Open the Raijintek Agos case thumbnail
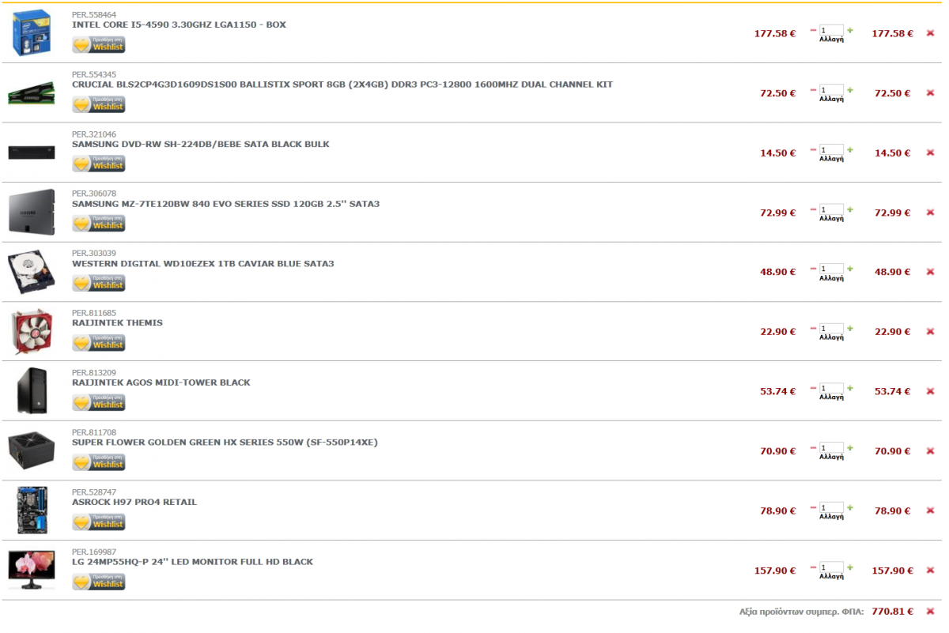Image resolution: width=949 pixels, height=633 pixels. (32, 391)
